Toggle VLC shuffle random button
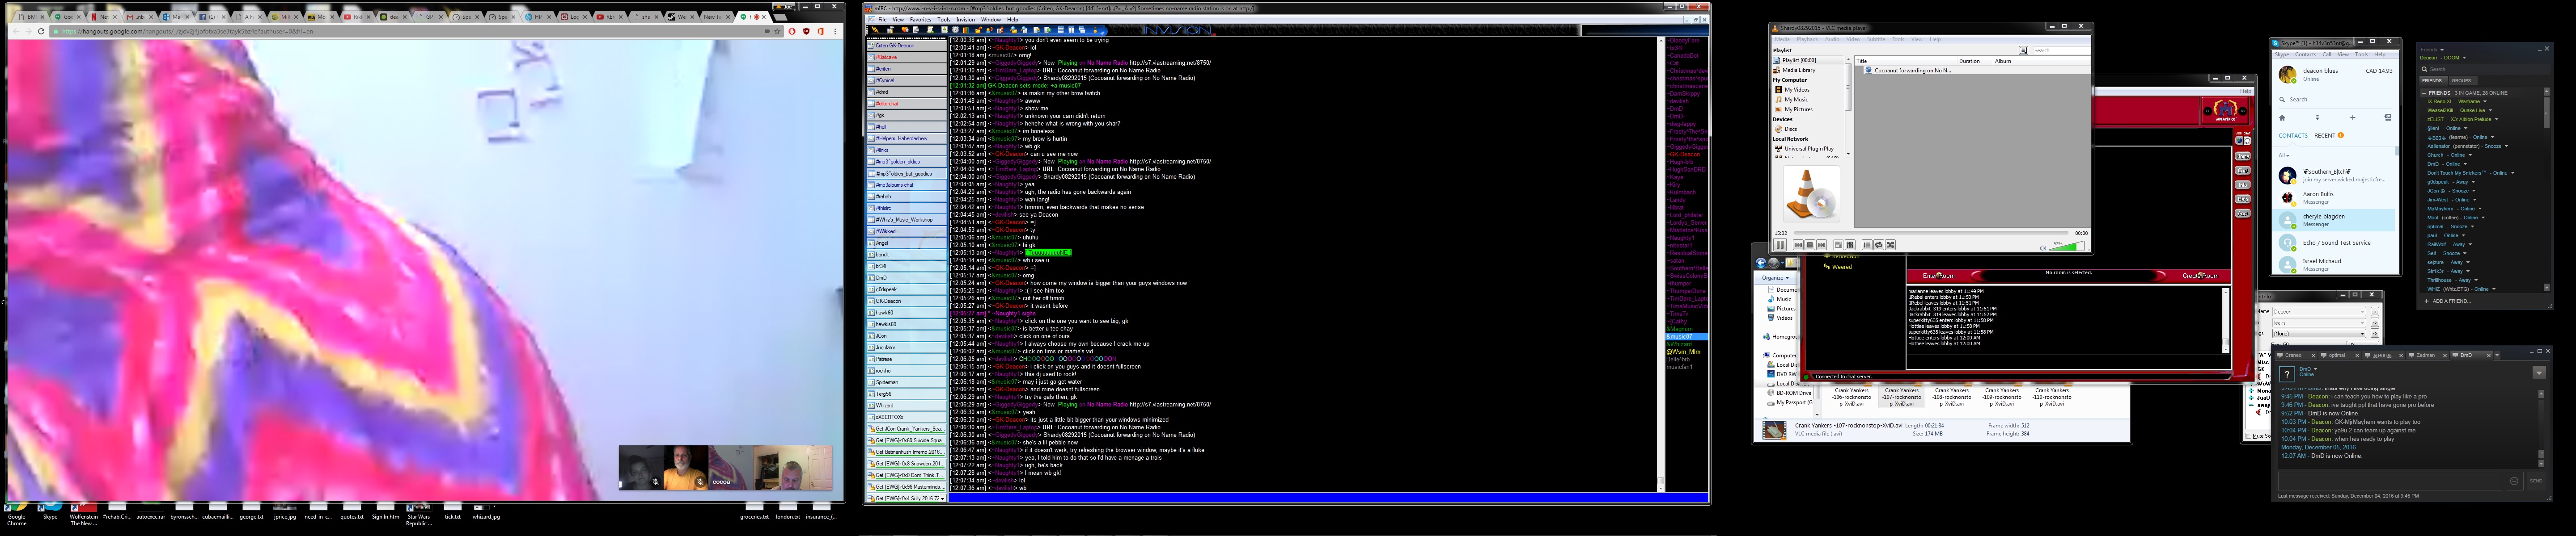Screen dimensions: 2576x536 tap(1891, 244)
